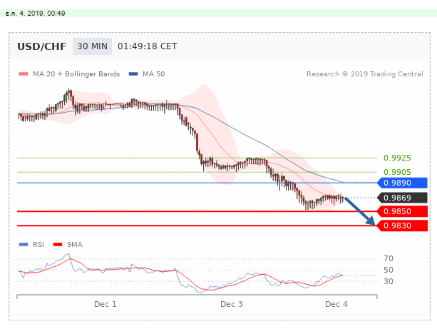
Task: Click the RSI legend label
Action: tap(38, 245)
